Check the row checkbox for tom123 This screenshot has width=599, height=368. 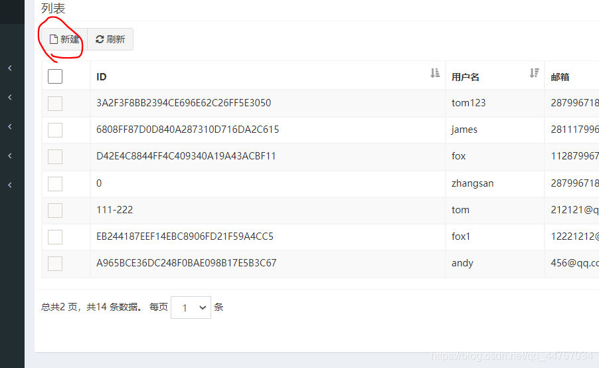tap(55, 104)
